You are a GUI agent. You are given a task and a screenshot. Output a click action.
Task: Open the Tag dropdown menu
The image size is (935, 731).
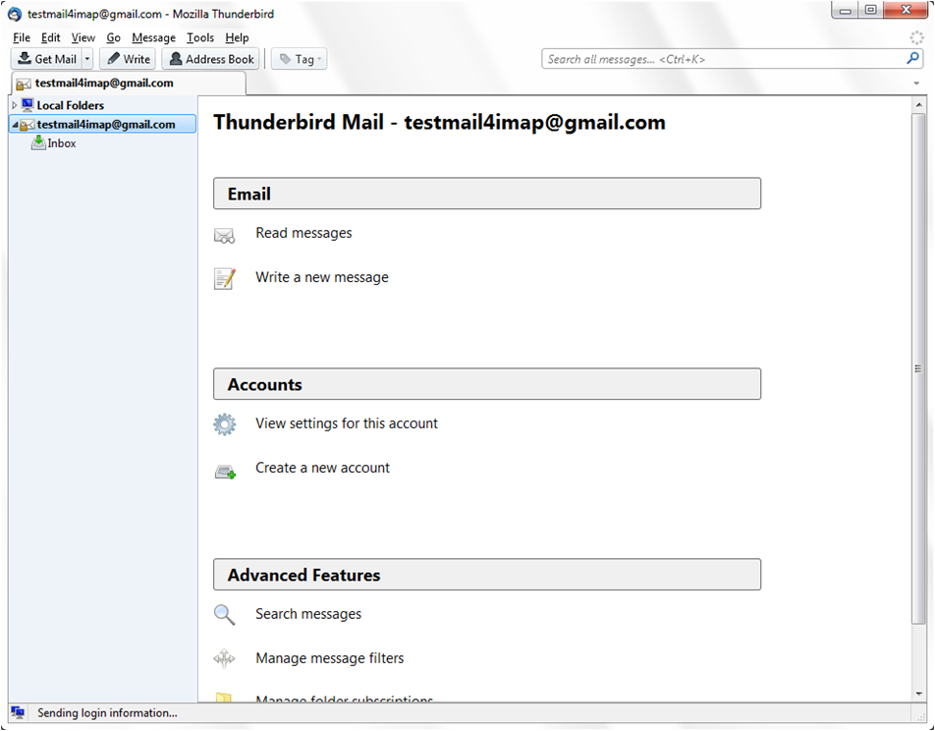pyautogui.click(x=300, y=60)
